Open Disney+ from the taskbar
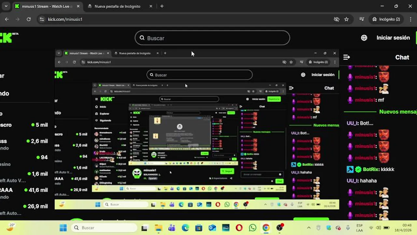The width and height of the screenshot is (417, 235). [225, 228]
